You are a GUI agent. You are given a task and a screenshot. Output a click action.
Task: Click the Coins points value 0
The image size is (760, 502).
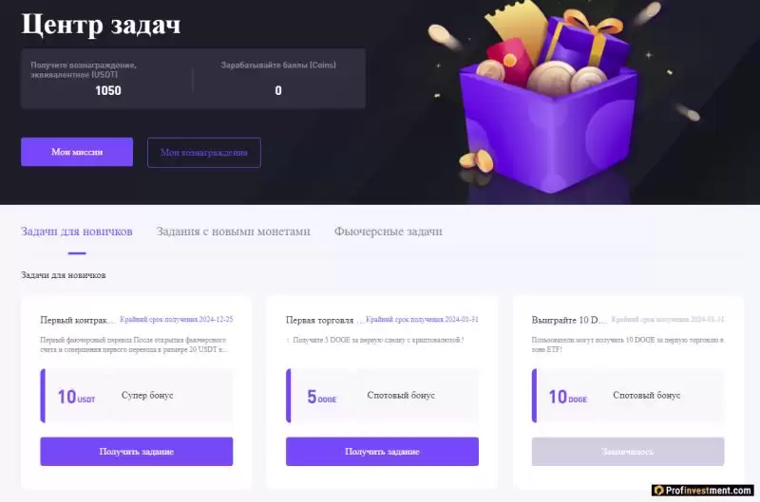point(278,90)
